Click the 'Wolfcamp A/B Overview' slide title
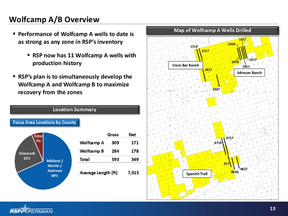Viewport: 288px width, 216px height. pos(54,19)
